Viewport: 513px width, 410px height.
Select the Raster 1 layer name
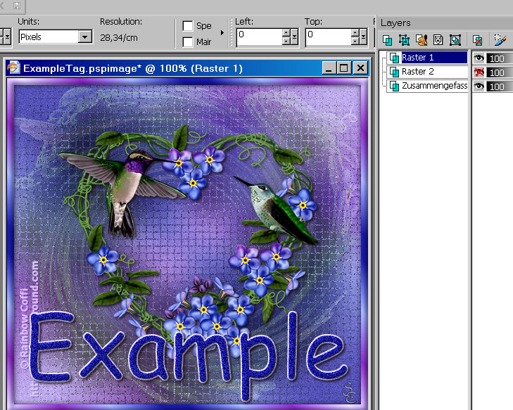pyautogui.click(x=434, y=58)
